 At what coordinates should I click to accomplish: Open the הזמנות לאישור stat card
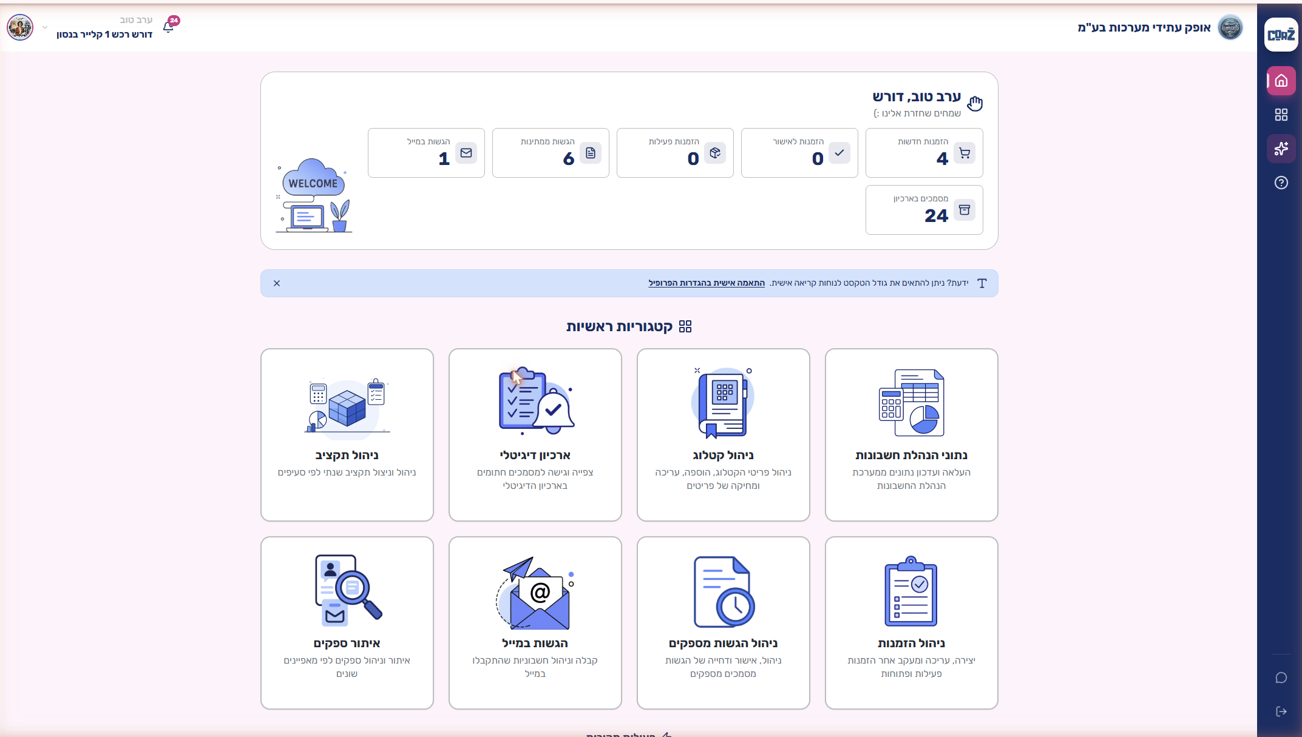coord(799,153)
